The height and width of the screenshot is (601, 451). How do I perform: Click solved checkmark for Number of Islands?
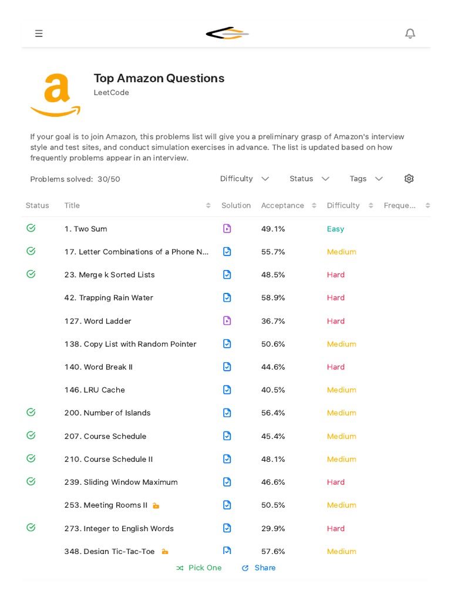pyautogui.click(x=31, y=413)
